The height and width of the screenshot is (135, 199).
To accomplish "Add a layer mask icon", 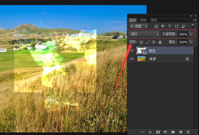I will 158,132.
